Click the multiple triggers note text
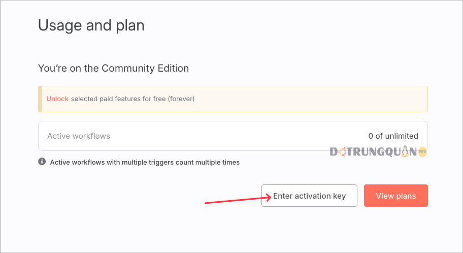 tap(145, 162)
